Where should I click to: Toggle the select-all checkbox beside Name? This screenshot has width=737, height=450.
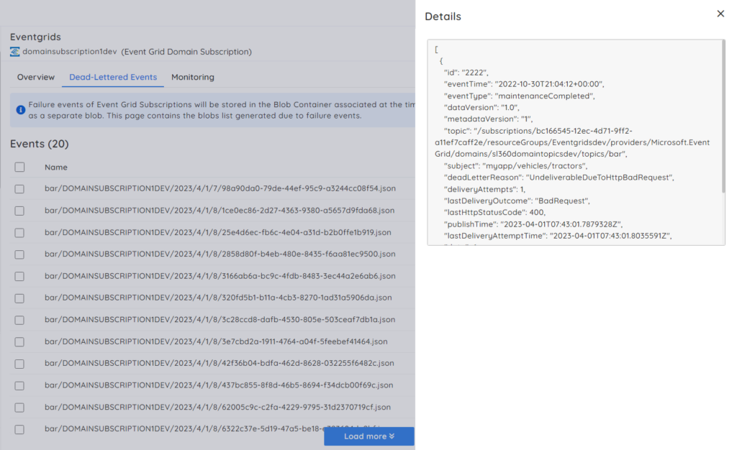coord(19,167)
